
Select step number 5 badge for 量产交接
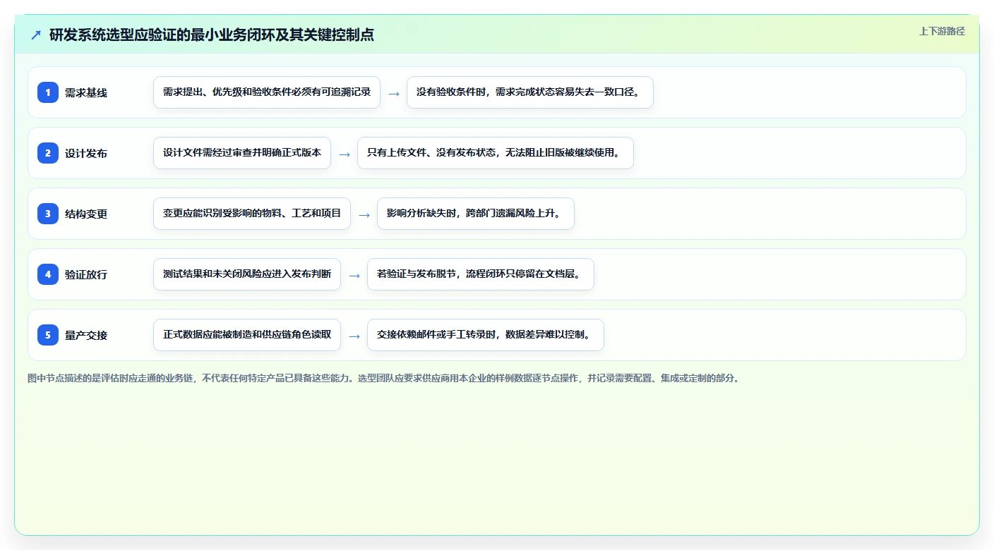click(x=48, y=335)
